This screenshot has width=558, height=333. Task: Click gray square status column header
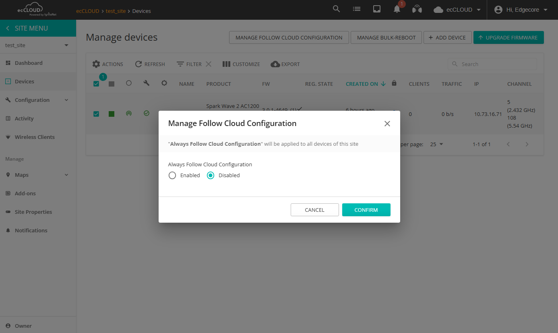112,84
